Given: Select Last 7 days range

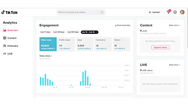Looking at the screenshot, I should 45,32.
